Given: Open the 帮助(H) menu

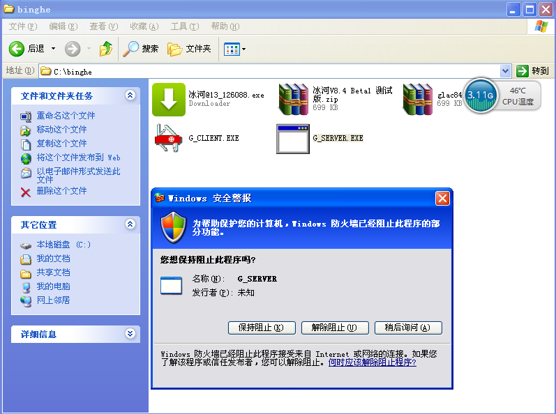Looking at the screenshot, I should coord(225,26).
